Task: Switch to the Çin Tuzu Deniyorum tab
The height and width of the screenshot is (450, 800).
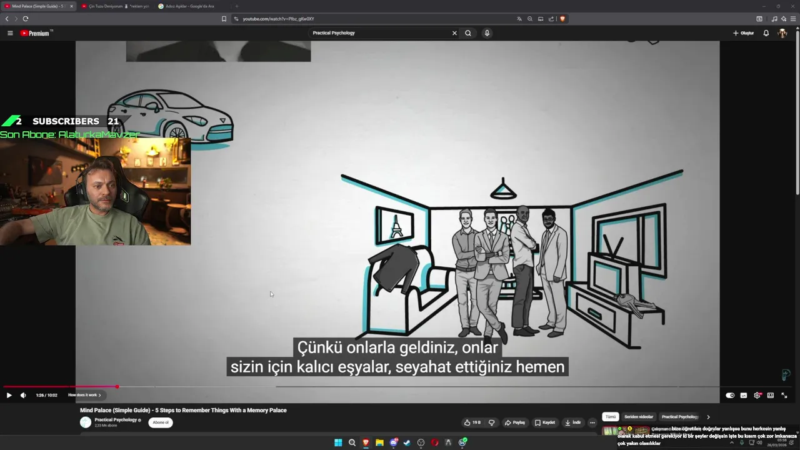Action: [114, 6]
